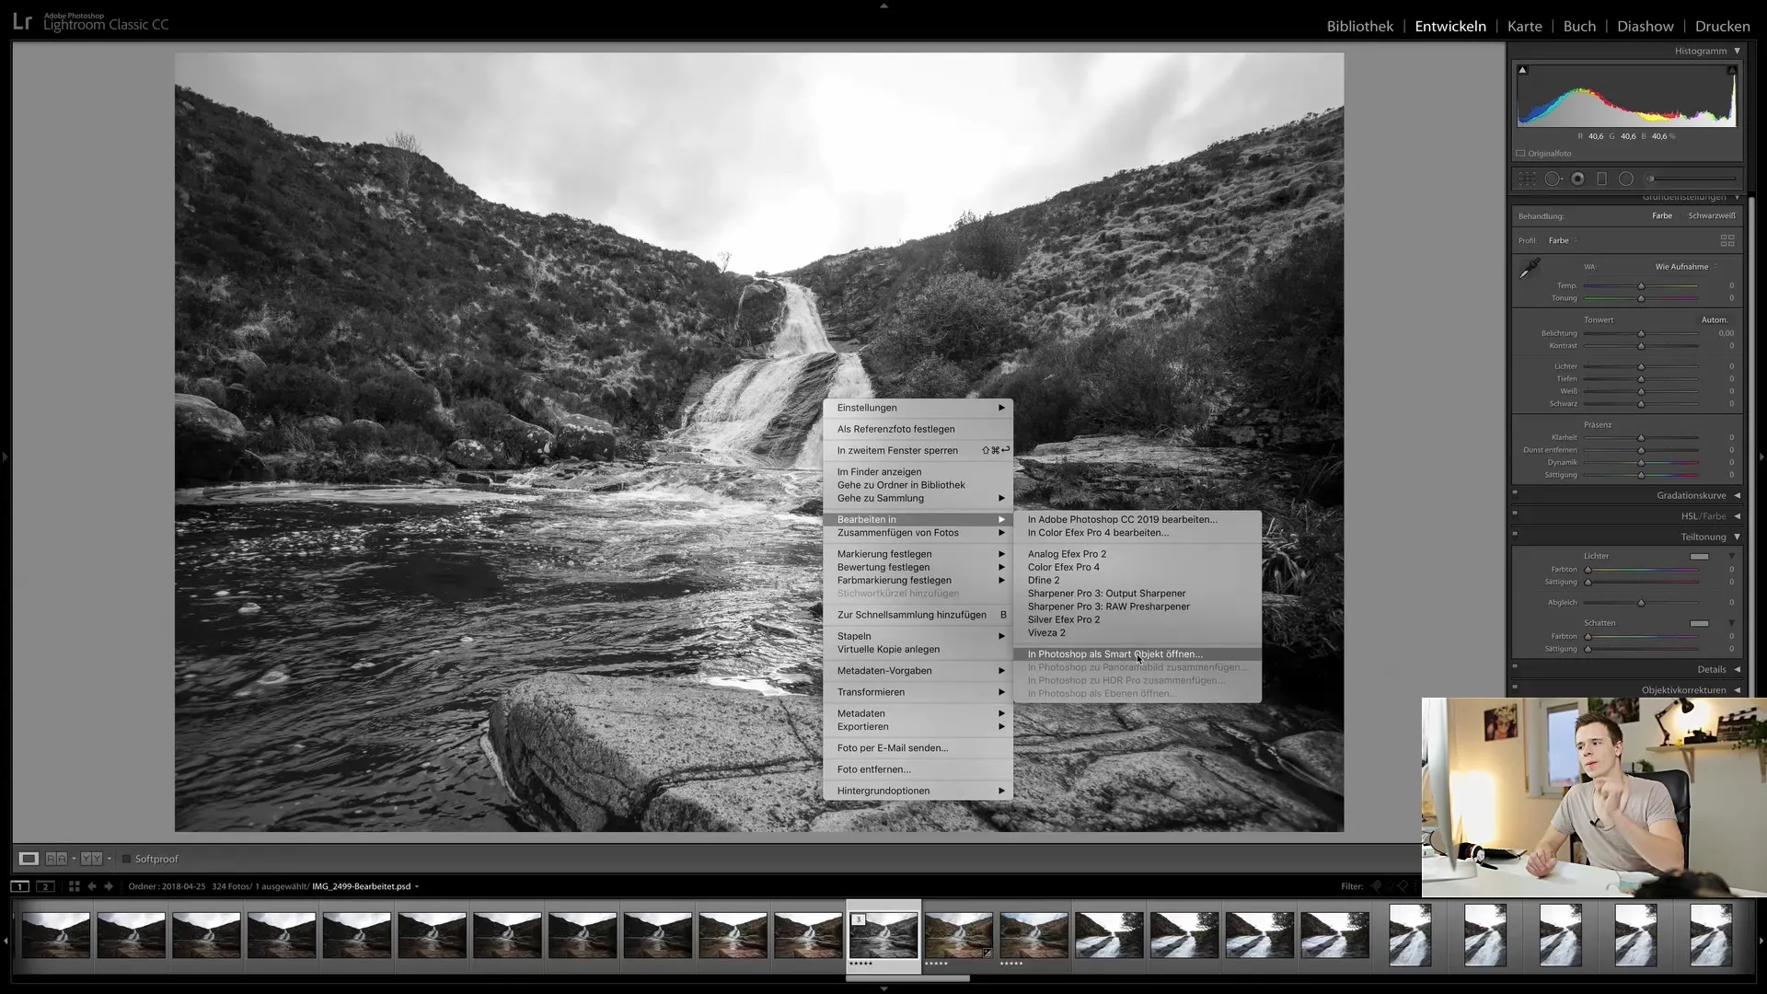Click the Temp. slider handle

point(1641,286)
